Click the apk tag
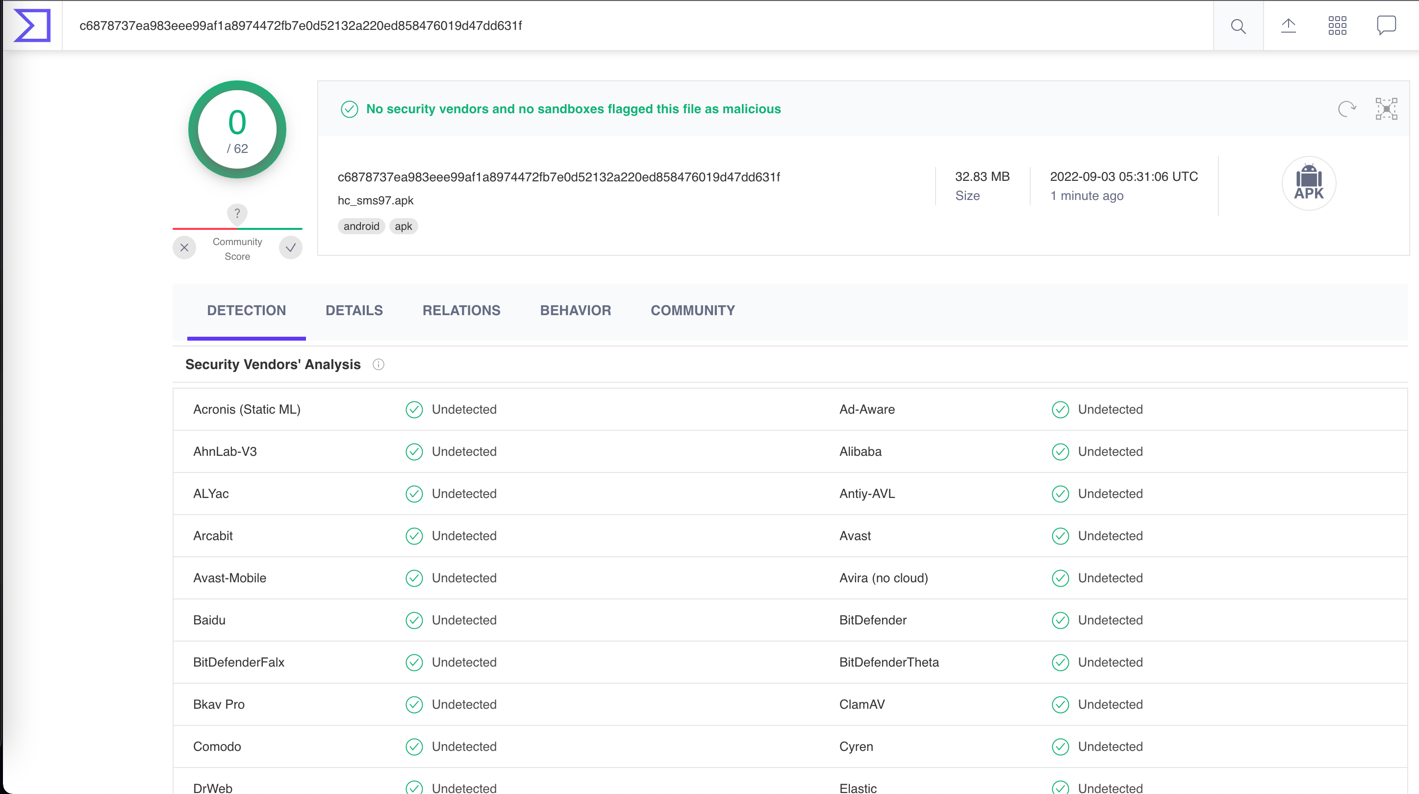 point(403,226)
